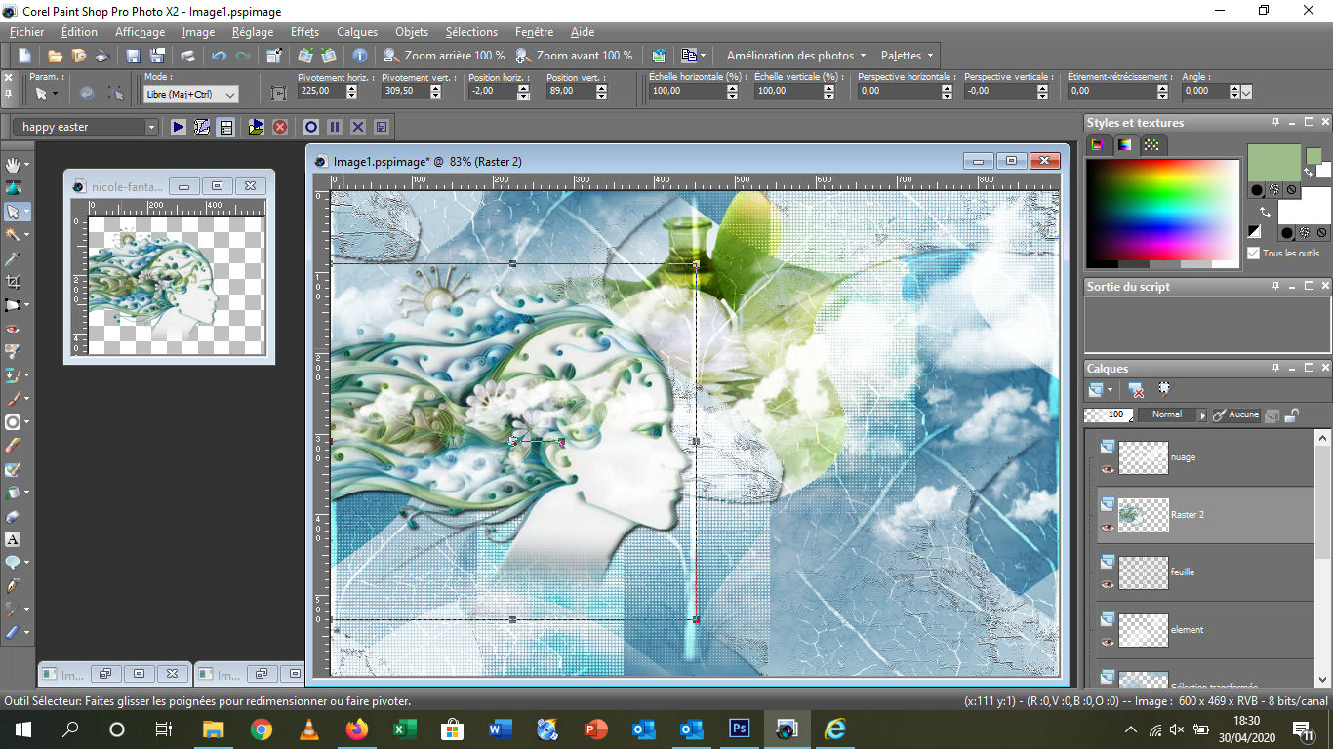Open image information (blue i icon)
This screenshot has width=1333, height=749.
(x=360, y=56)
